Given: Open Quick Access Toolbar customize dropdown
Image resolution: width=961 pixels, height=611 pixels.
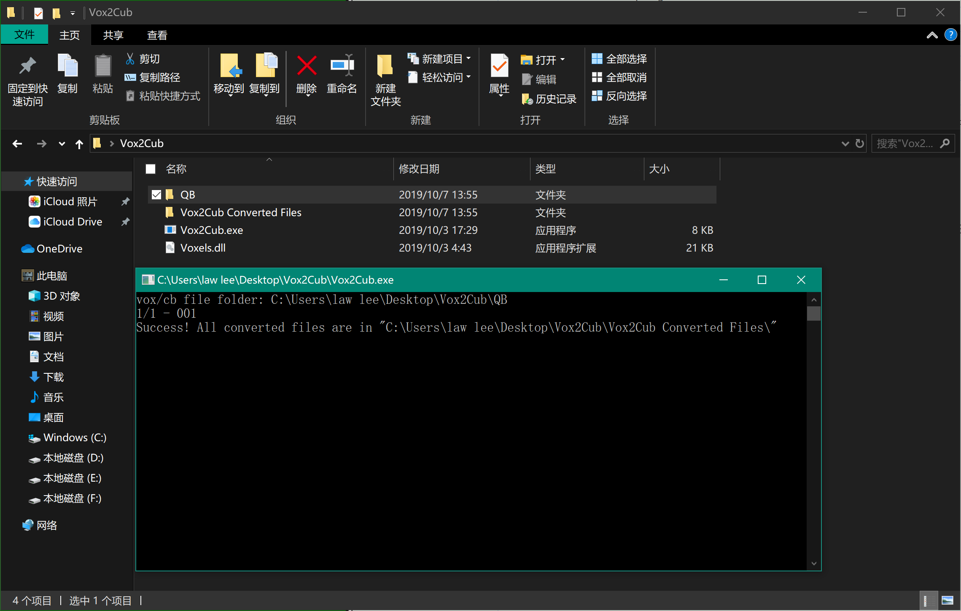Looking at the screenshot, I should click(73, 13).
